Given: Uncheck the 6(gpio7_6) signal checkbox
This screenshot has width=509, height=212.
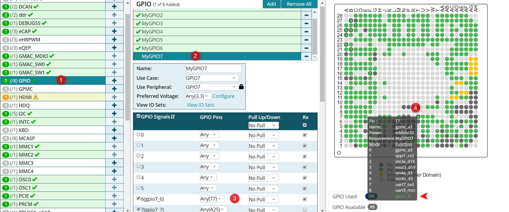Looking at the screenshot, I should tap(138, 198).
